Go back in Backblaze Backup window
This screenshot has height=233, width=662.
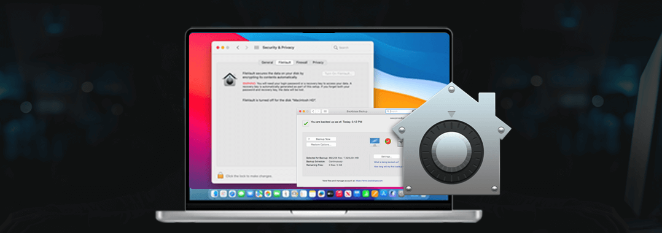click(313, 111)
